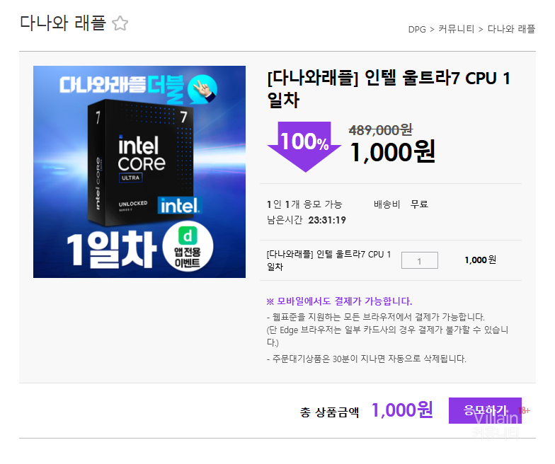
Task: Click the 18+ age mark beside button
Action: click(524, 410)
